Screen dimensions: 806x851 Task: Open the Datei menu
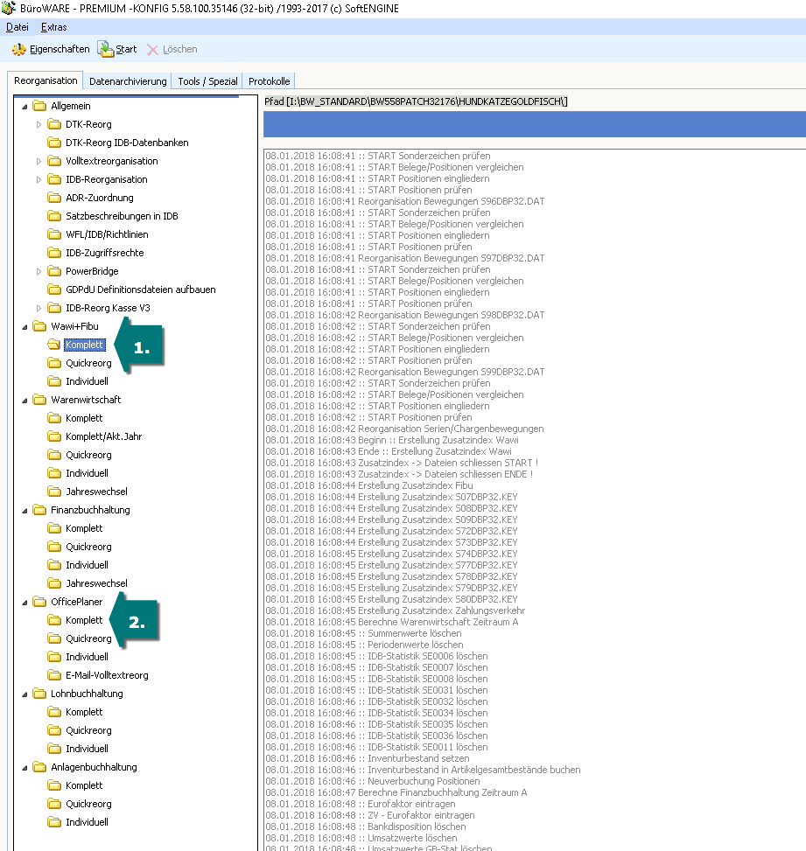18,27
